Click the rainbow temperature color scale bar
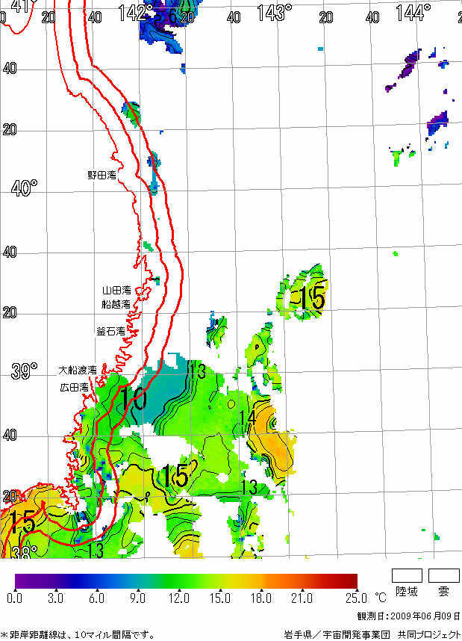The width and height of the screenshot is (462, 641). (x=186, y=581)
